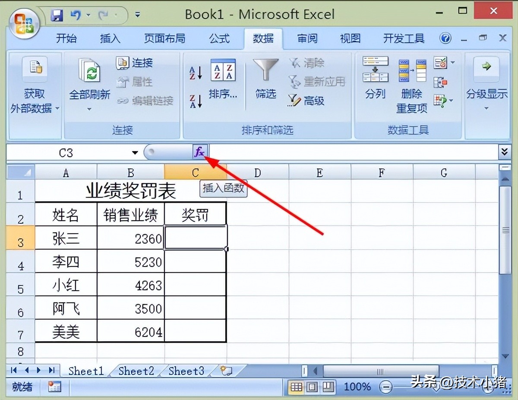The image size is (518, 400).
Task: Select the 奖罚 header cell
Action: 195,214
